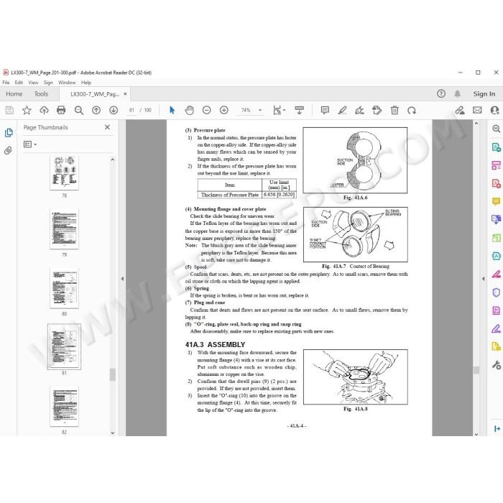The image size is (503, 503).
Task: Select page 82 thumbnail
Action: tap(64, 406)
